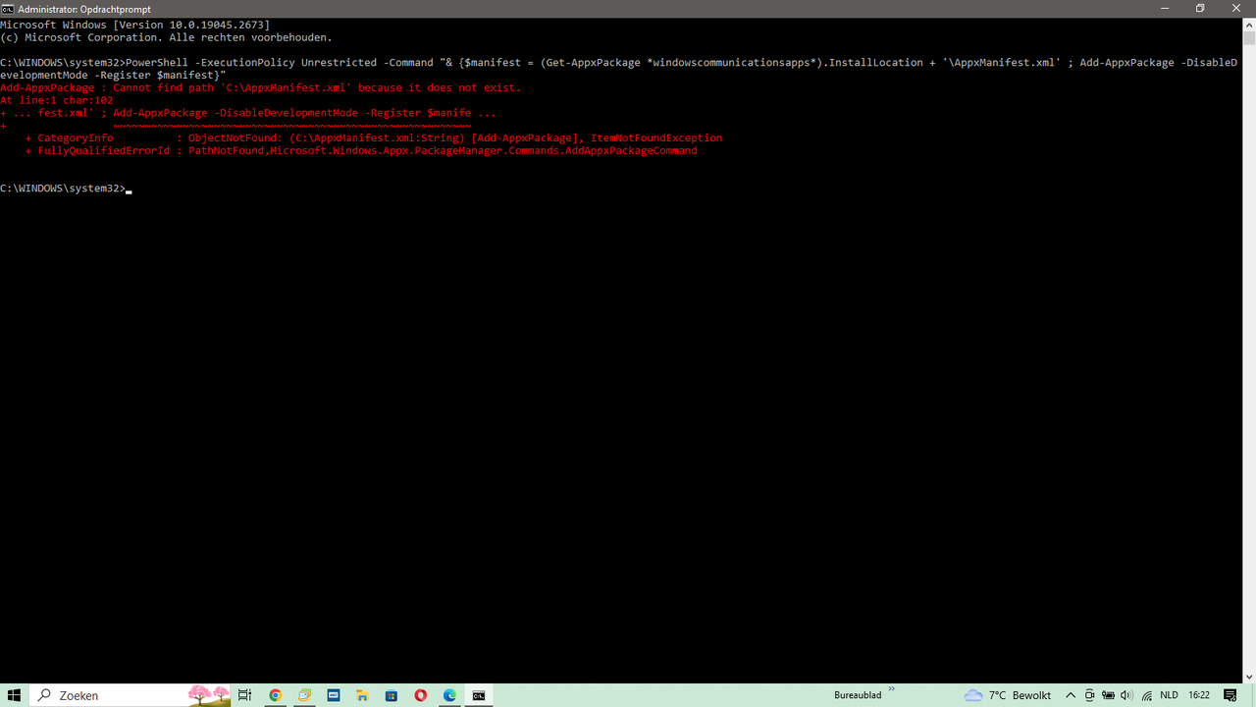The image size is (1256, 707).
Task: Open the Windows Start menu
Action: coord(15,695)
